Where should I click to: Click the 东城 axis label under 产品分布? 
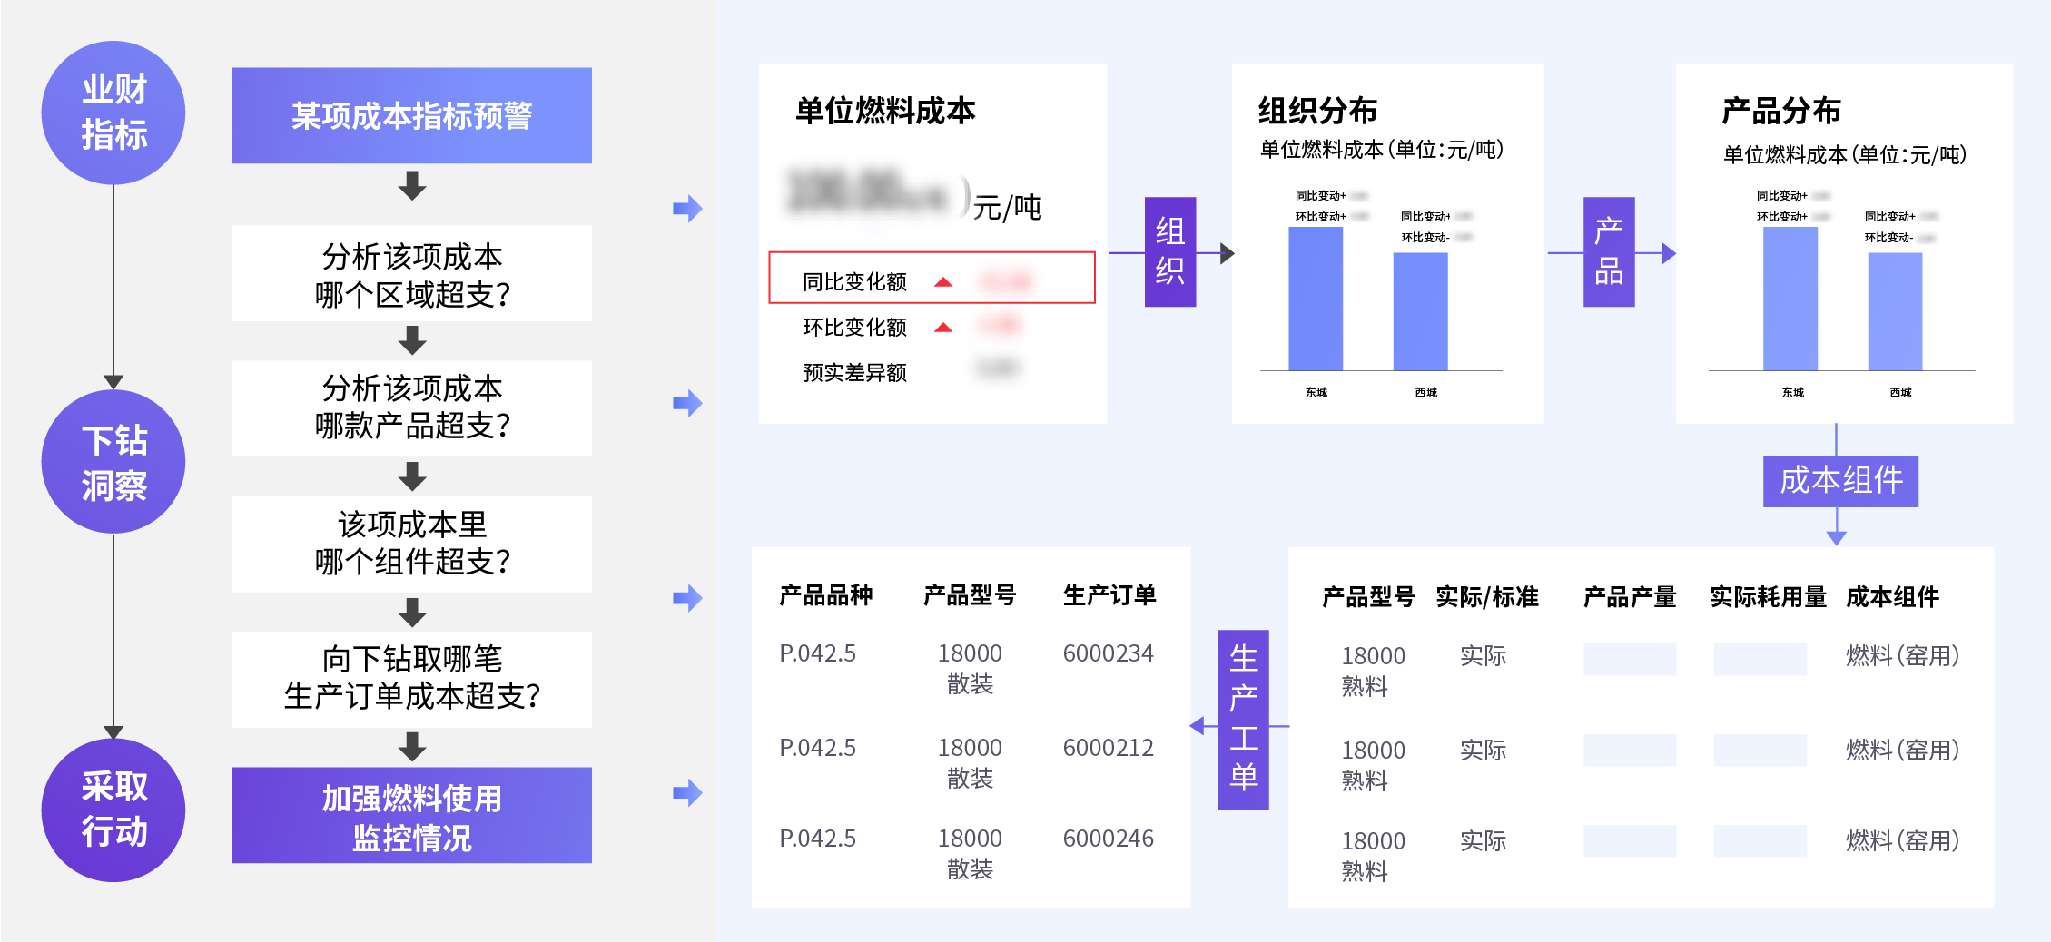pos(1792,392)
